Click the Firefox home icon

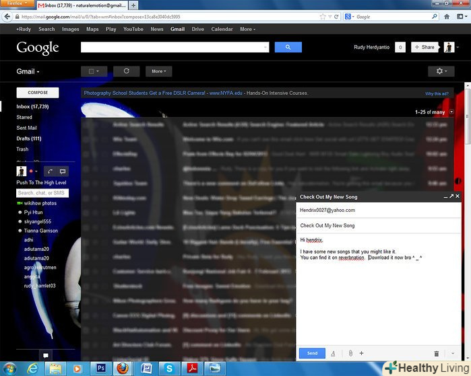(x=447, y=17)
